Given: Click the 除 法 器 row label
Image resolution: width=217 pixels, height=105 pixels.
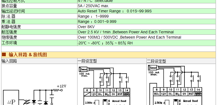Looking at the screenshot, I should point(8,16).
